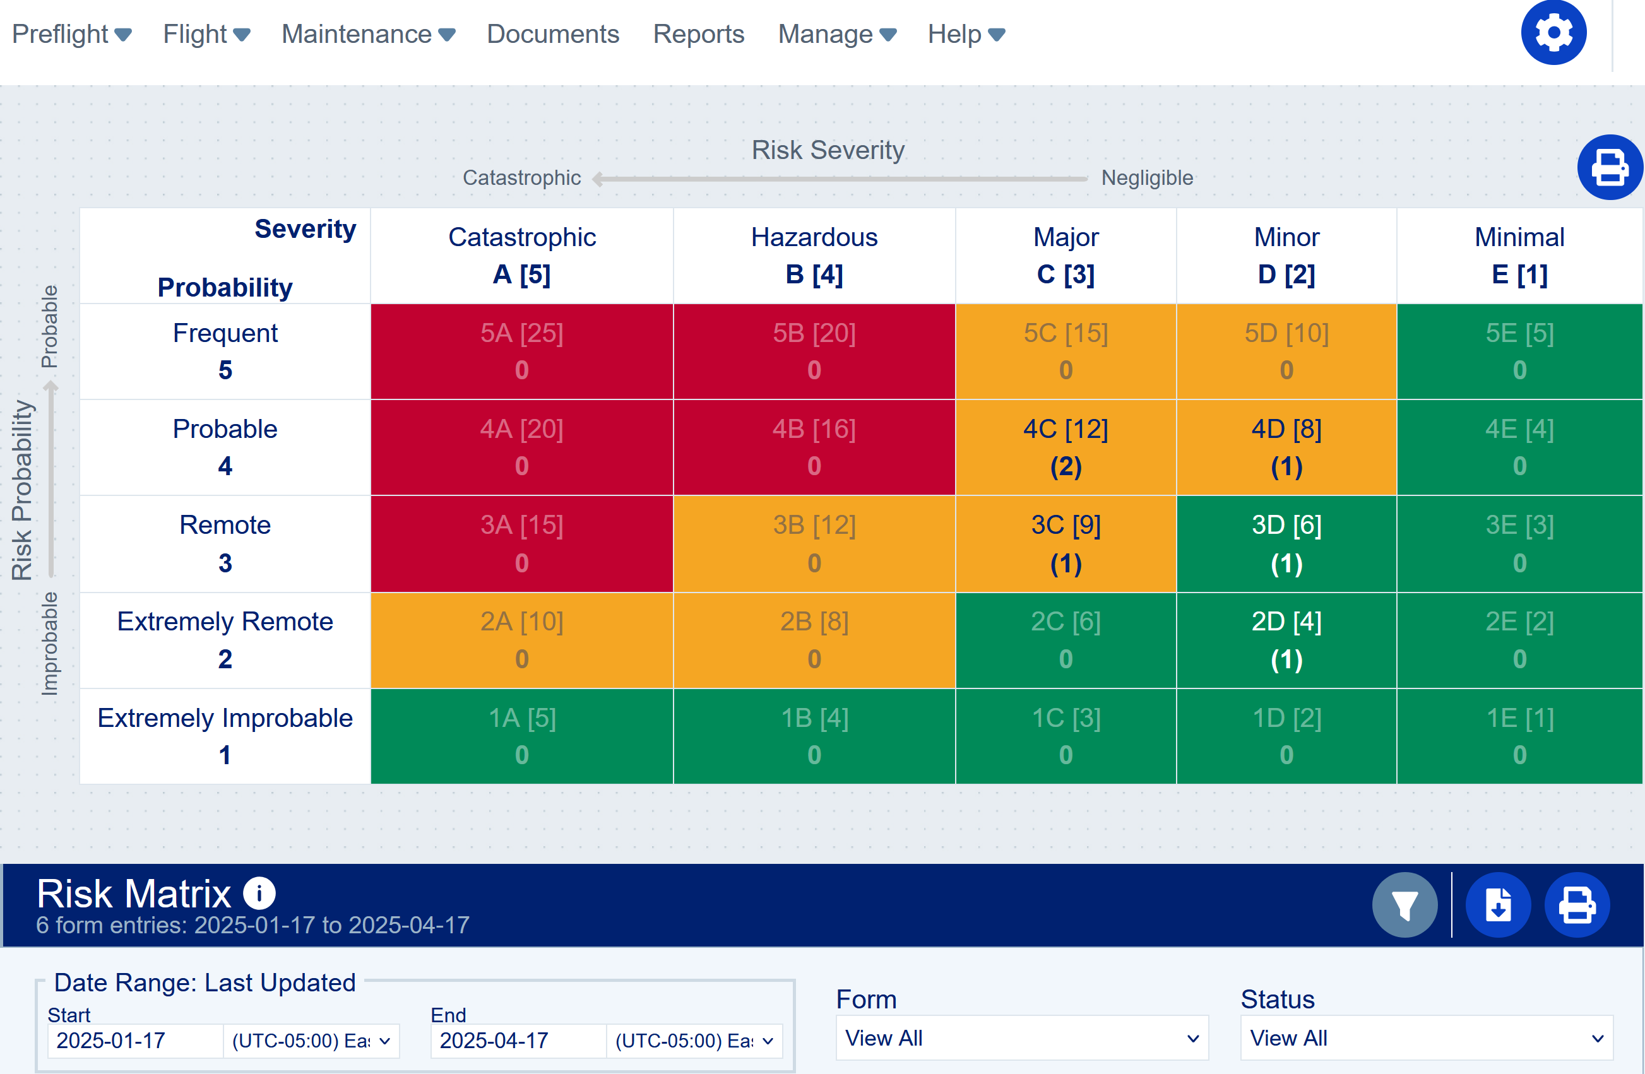Open the filter options for Risk Matrix
This screenshot has width=1645, height=1074.
[1404, 904]
